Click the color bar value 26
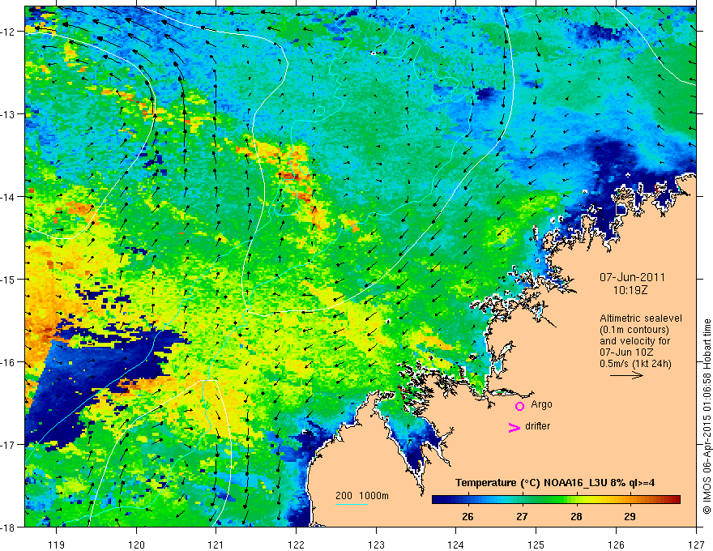 (x=468, y=517)
